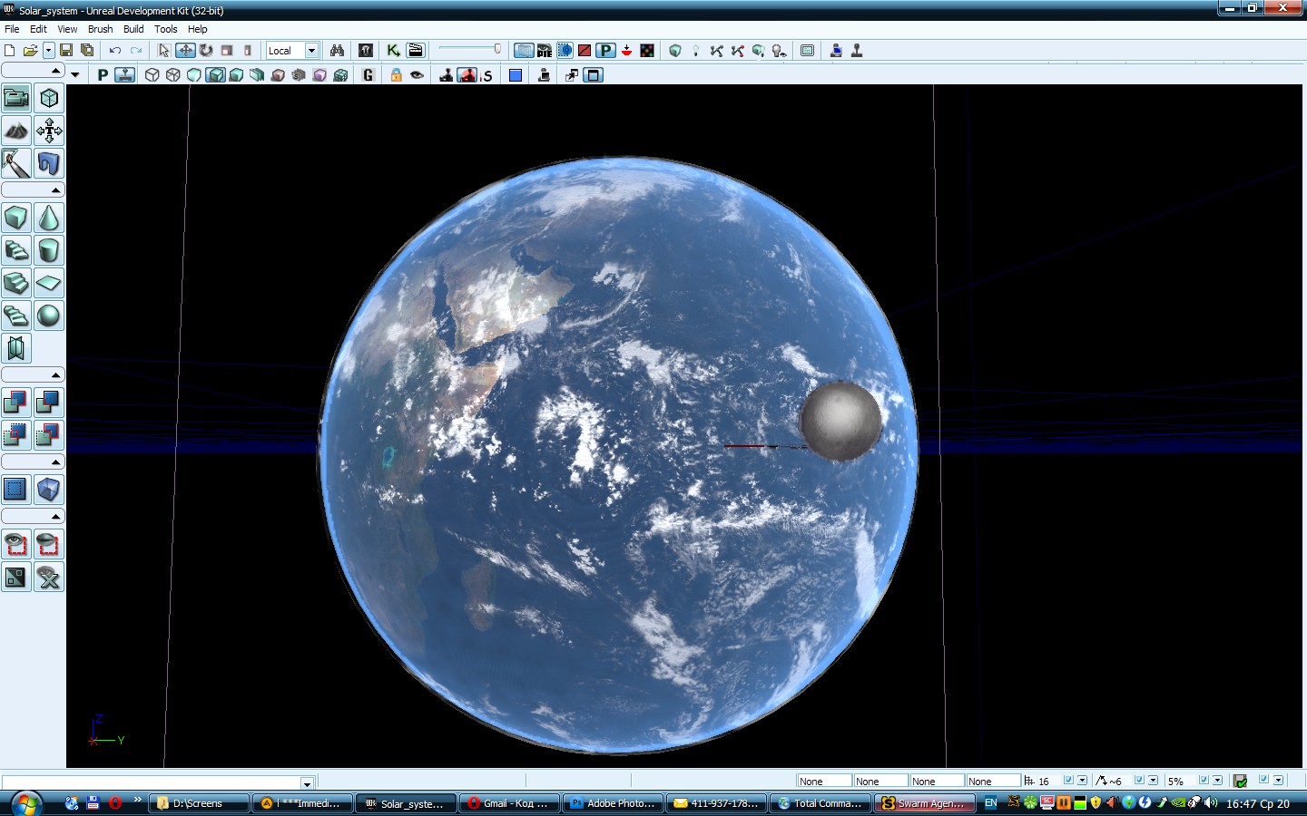
Task: Click the CSG Add button
Action: click(x=16, y=403)
